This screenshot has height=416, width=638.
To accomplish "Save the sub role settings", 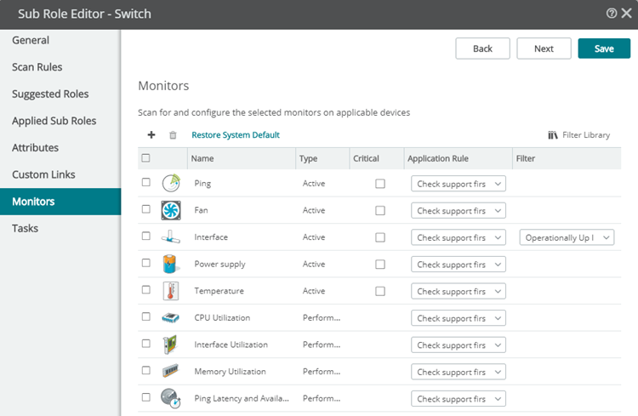I will pyautogui.click(x=604, y=48).
